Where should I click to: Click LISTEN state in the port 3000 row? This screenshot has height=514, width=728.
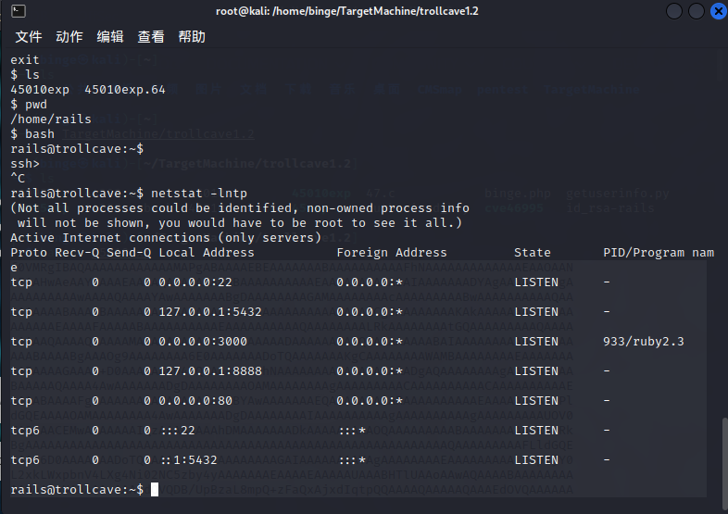tap(536, 342)
